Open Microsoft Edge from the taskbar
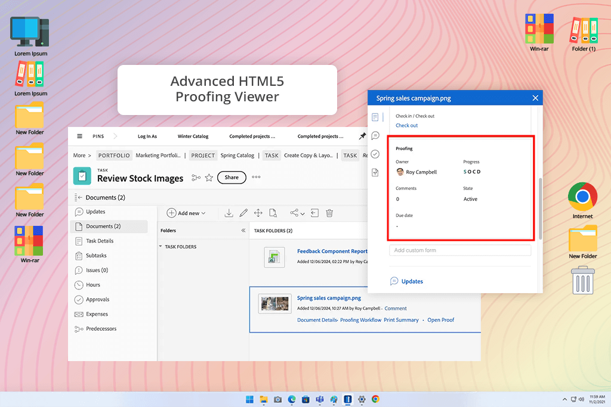Viewport: 611px width, 407px height. click(x=291, y=399)
